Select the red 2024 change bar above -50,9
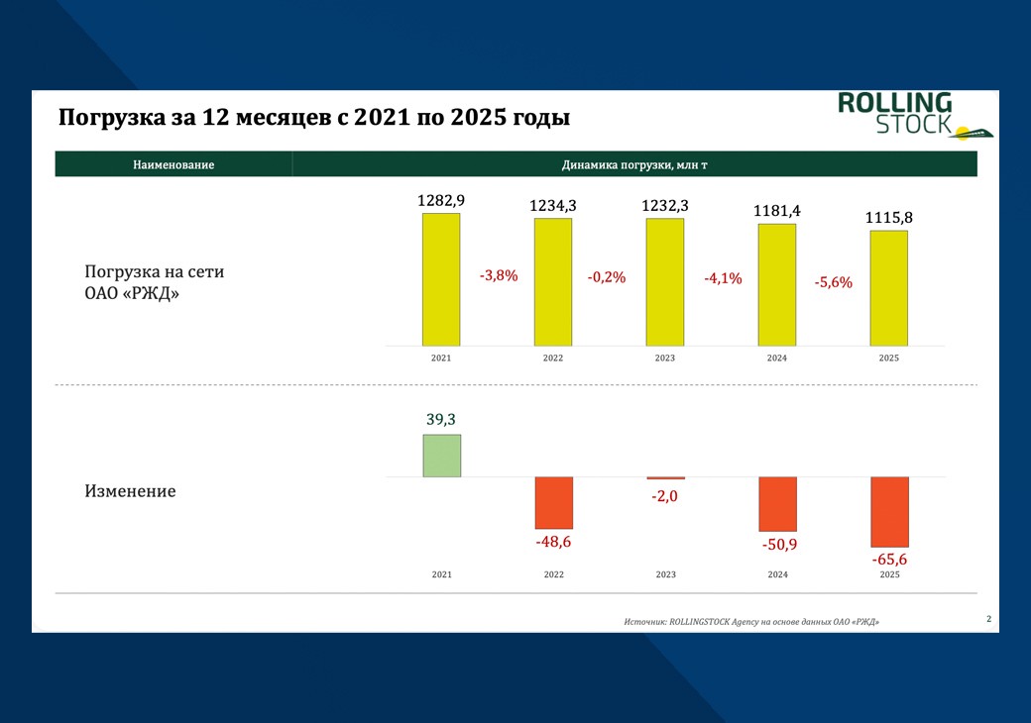The image size is (1031, 723). (777, 504)
